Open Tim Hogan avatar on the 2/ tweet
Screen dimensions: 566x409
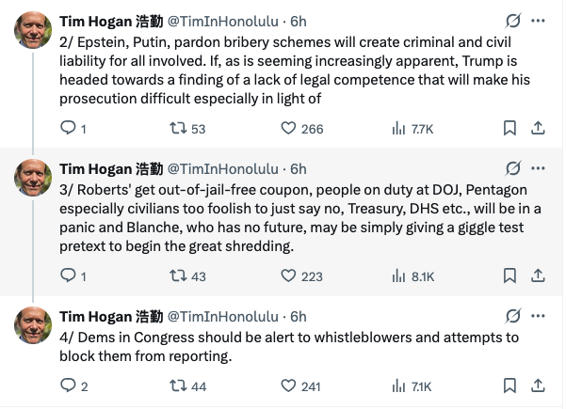pos(34,32)
